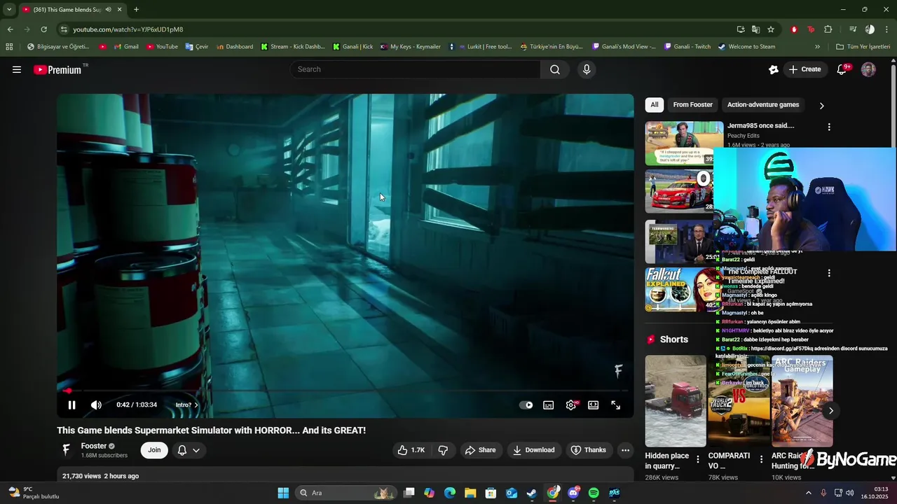Click the address bar URL

click(128, 29)
